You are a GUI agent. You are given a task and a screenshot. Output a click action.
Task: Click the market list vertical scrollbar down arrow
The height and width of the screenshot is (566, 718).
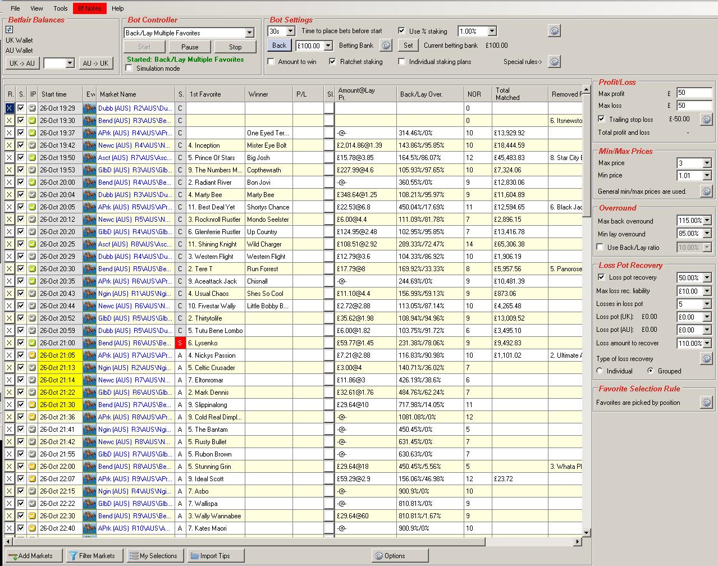[x=587, y=532]
